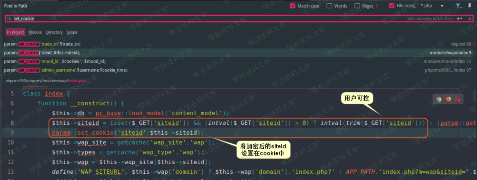
Task: Open preview in Chrome browser
Action: coord(439,99)
